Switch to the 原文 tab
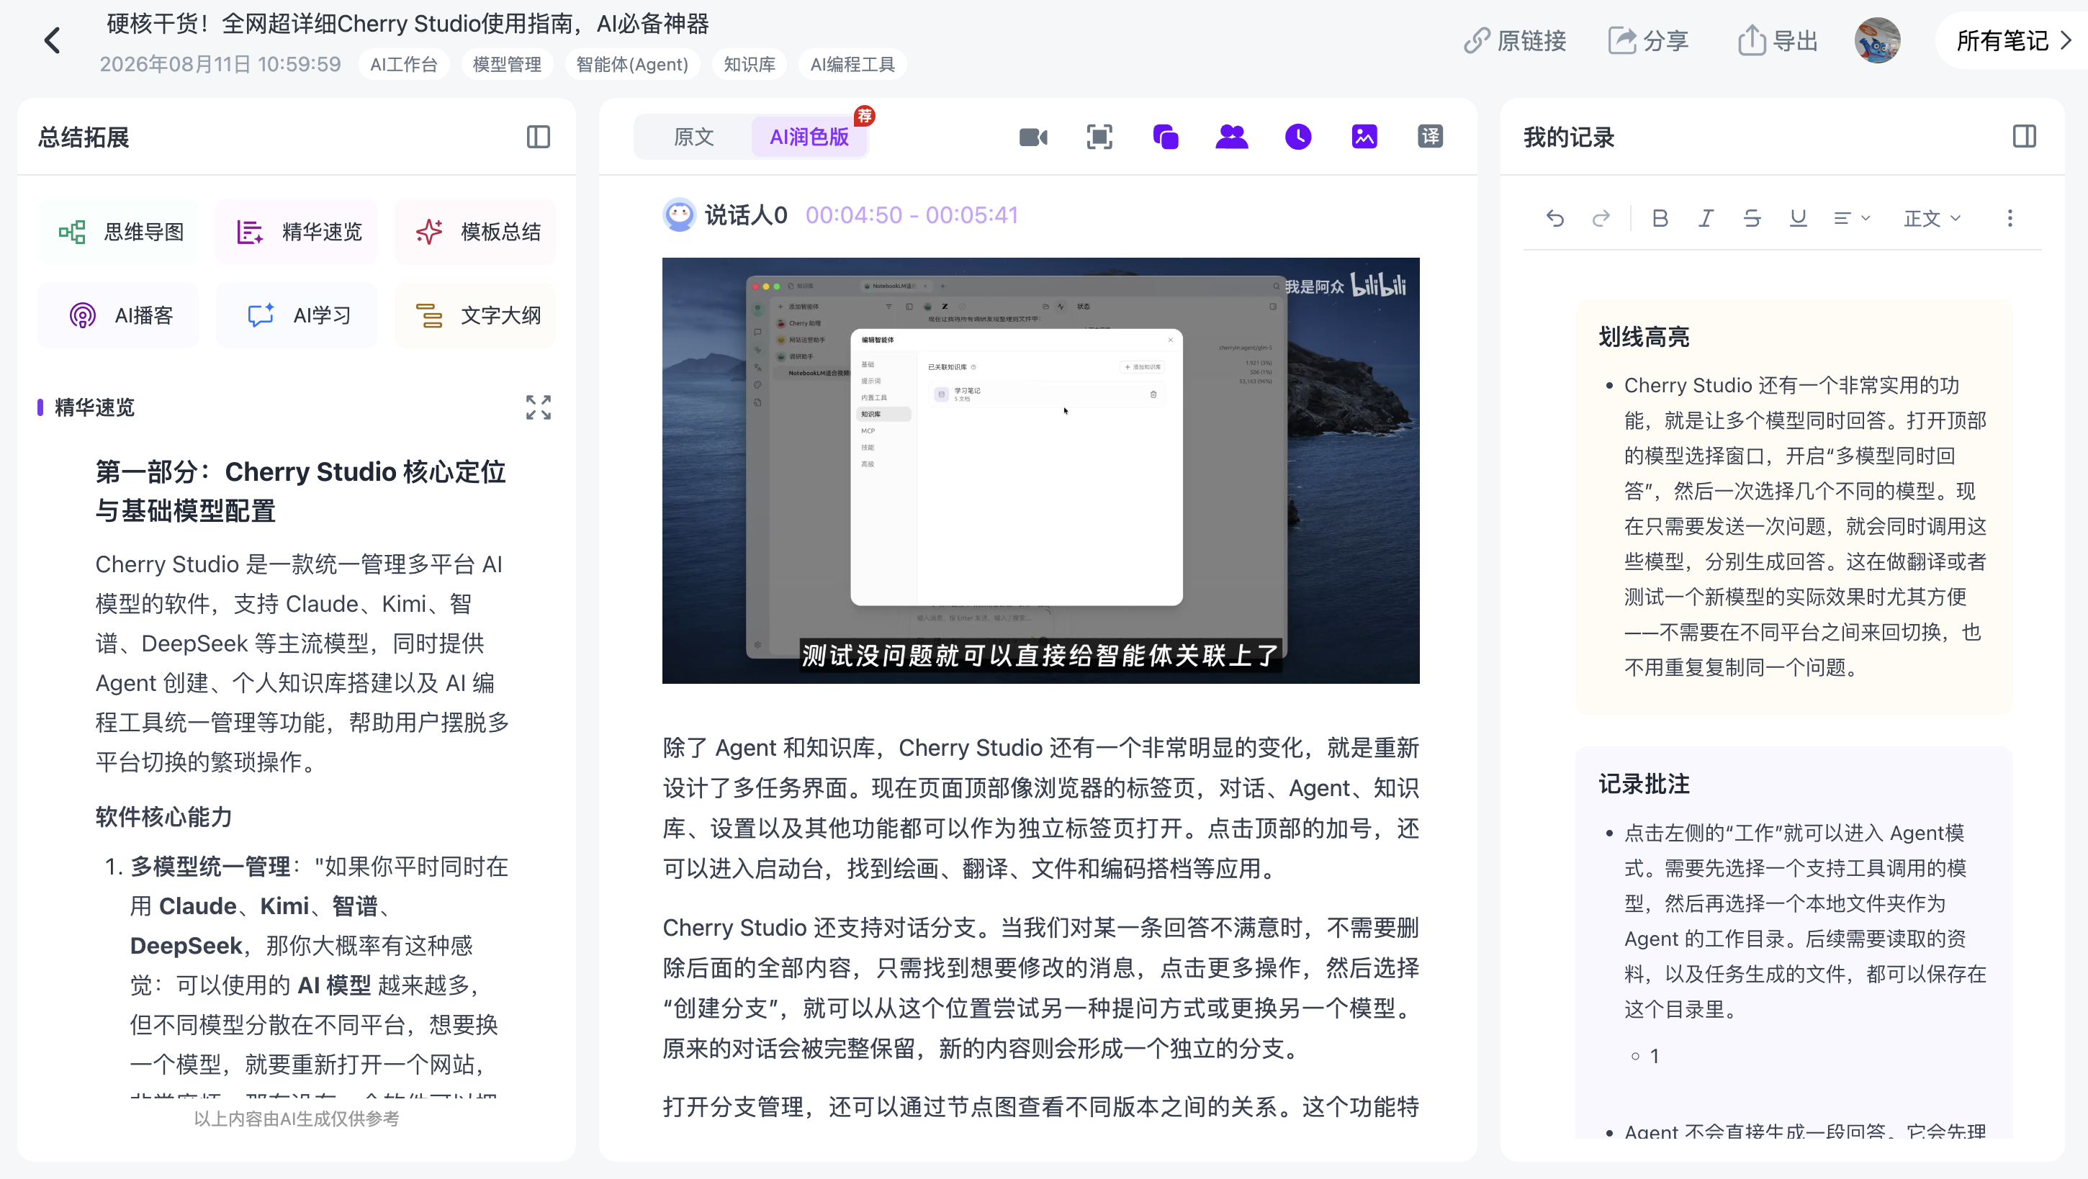The width and height of the screenshot is (2088, 1179). [694, 137]
